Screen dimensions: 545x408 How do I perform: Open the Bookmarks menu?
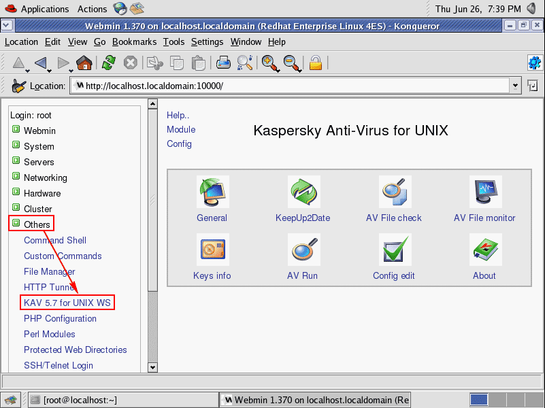tap(135, 42)
